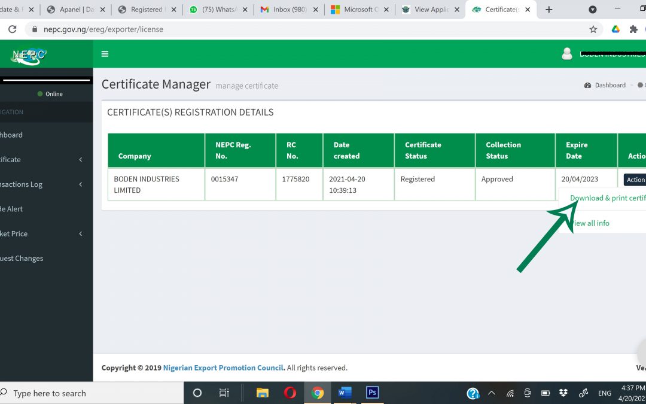Image resolution: width=646 pixels, height=404 pixels.
Task: Open a new browser tab with plus icon
Action: (549, 10)
